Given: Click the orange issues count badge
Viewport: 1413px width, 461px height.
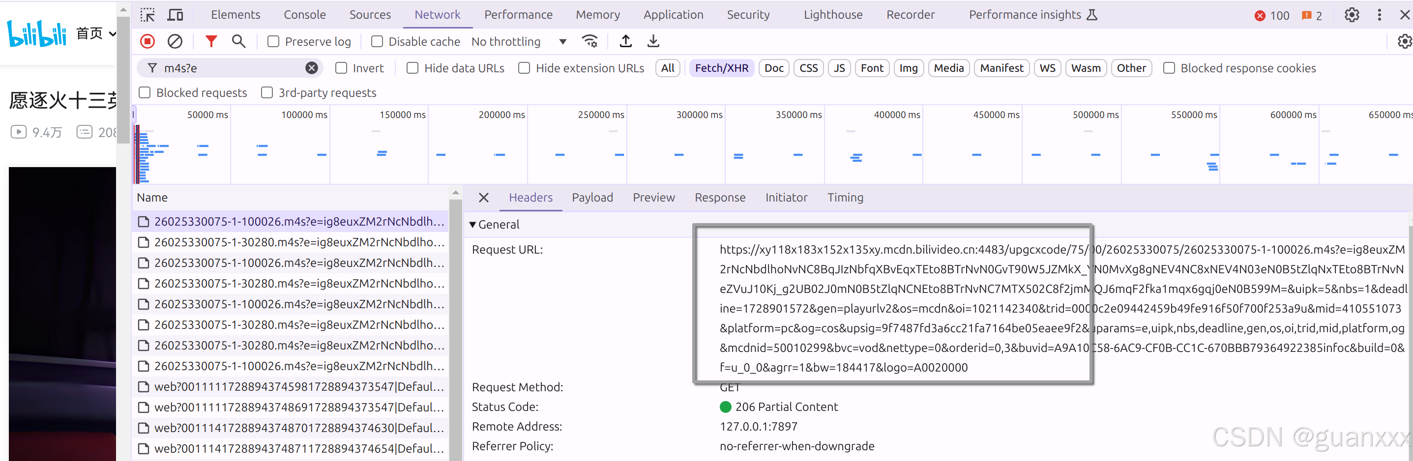Looking at the screenshot, I should (x=1312, y=15).
